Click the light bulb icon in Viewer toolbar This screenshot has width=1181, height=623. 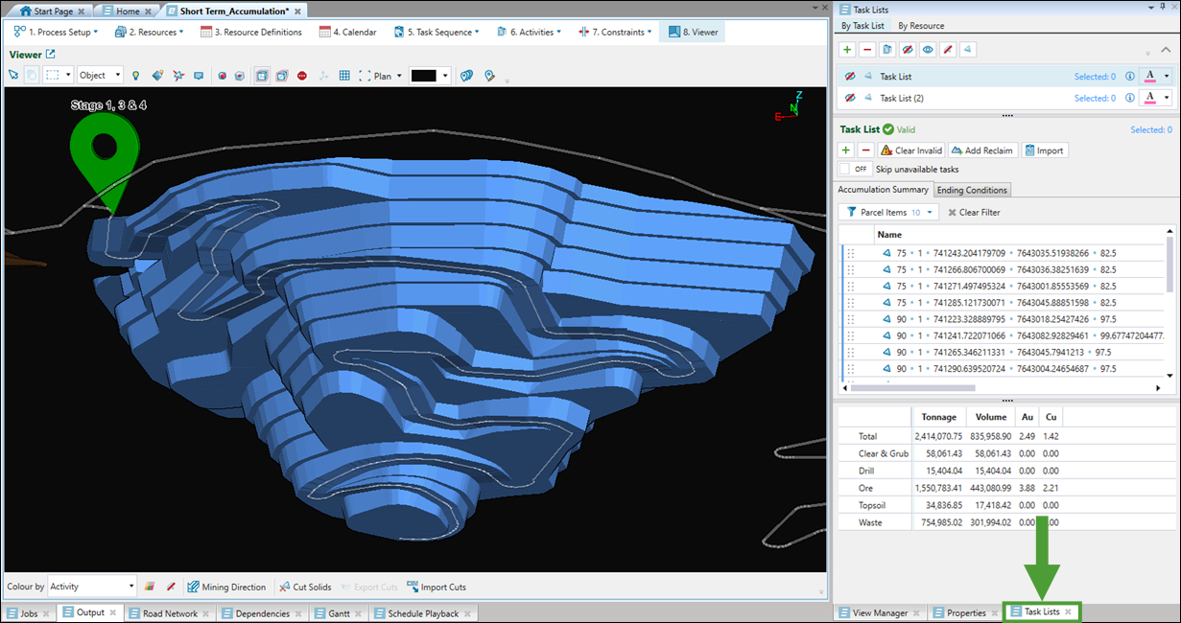(135, 76)
